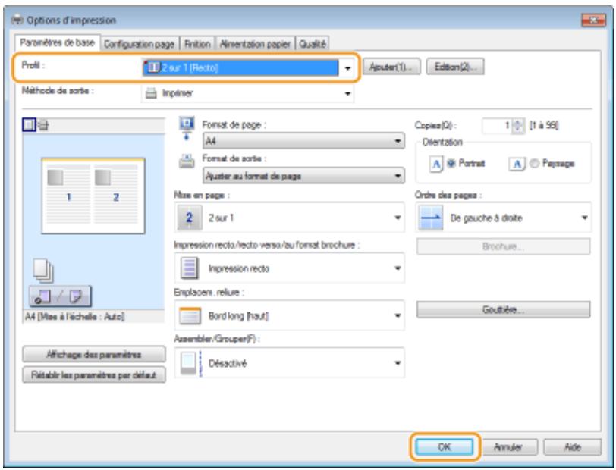Open the Méthode de sortie dropdown
This screenshot has height=470, width=616.
(248, 93)
